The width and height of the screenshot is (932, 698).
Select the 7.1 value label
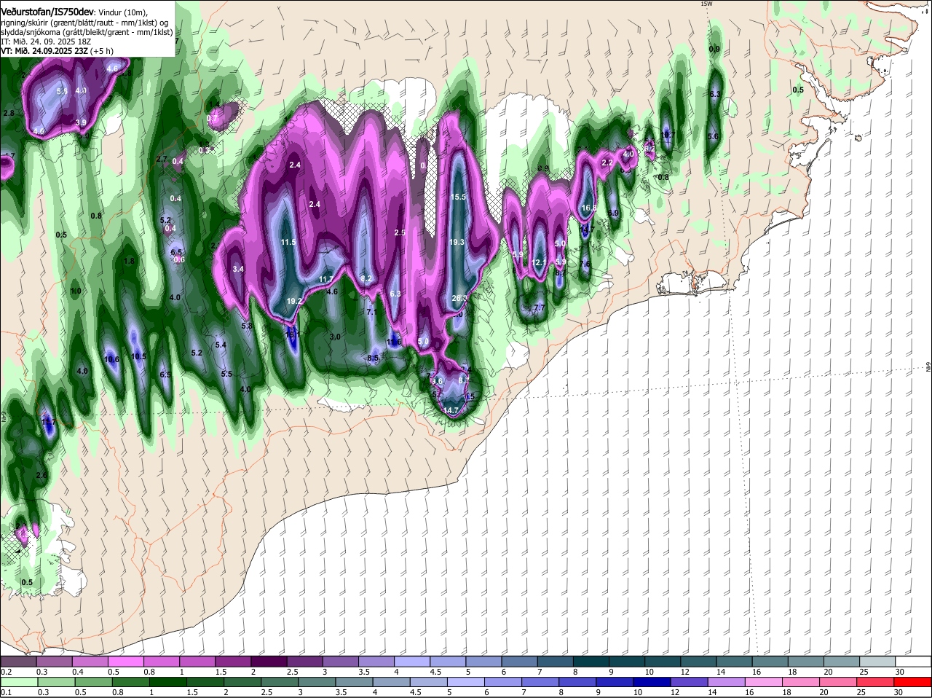[371, 312]
